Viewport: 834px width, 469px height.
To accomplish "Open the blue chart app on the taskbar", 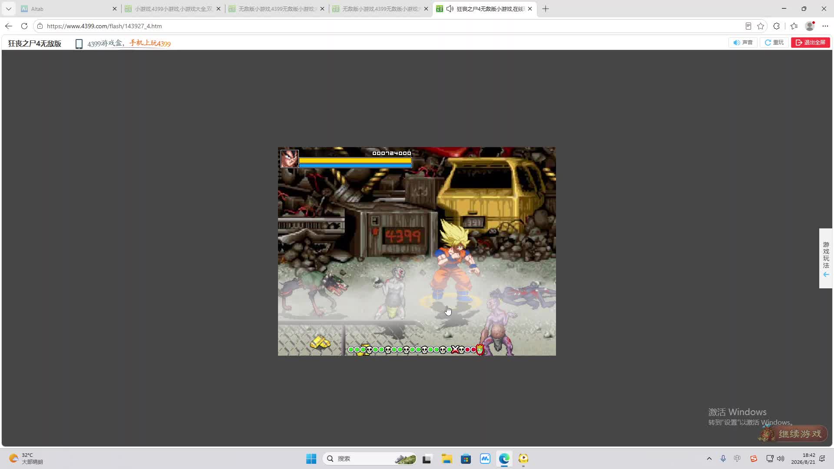I will click(485, 459).
